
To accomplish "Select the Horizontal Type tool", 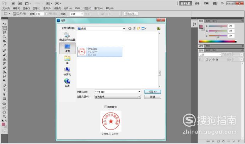I will tap(4, 90).
